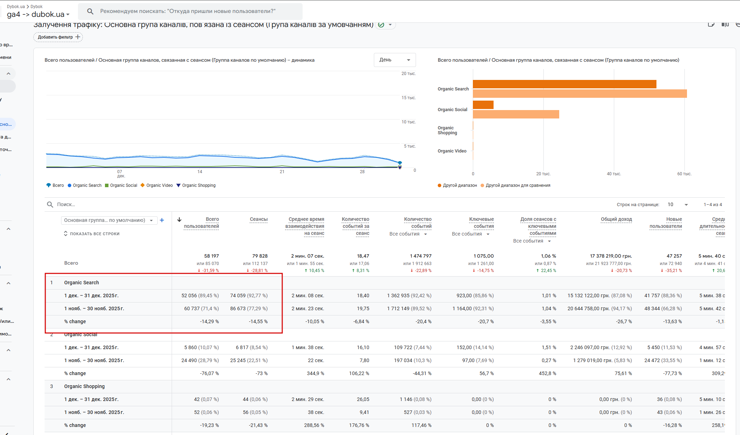Click dark orange Organic Search bar
This screenshot has width=740, height=435.
(x=564, y=84)
